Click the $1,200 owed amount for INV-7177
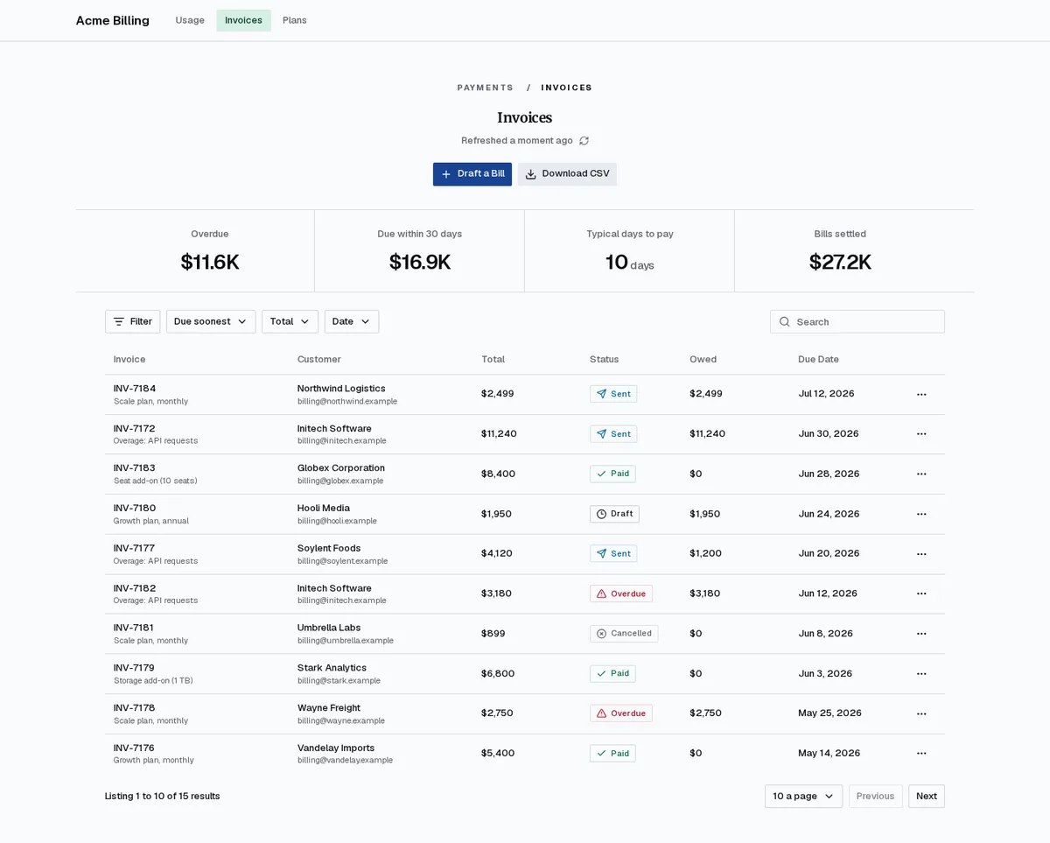Image resolution: width=1050 pixels, height=843 pixels. click(704, 553)
